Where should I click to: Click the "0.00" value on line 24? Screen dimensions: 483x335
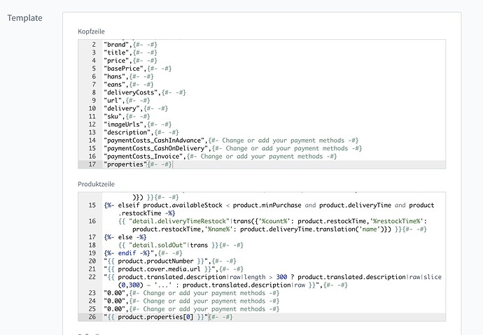click(115, 301)
